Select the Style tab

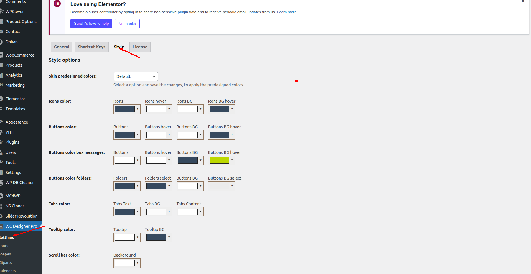119,47
